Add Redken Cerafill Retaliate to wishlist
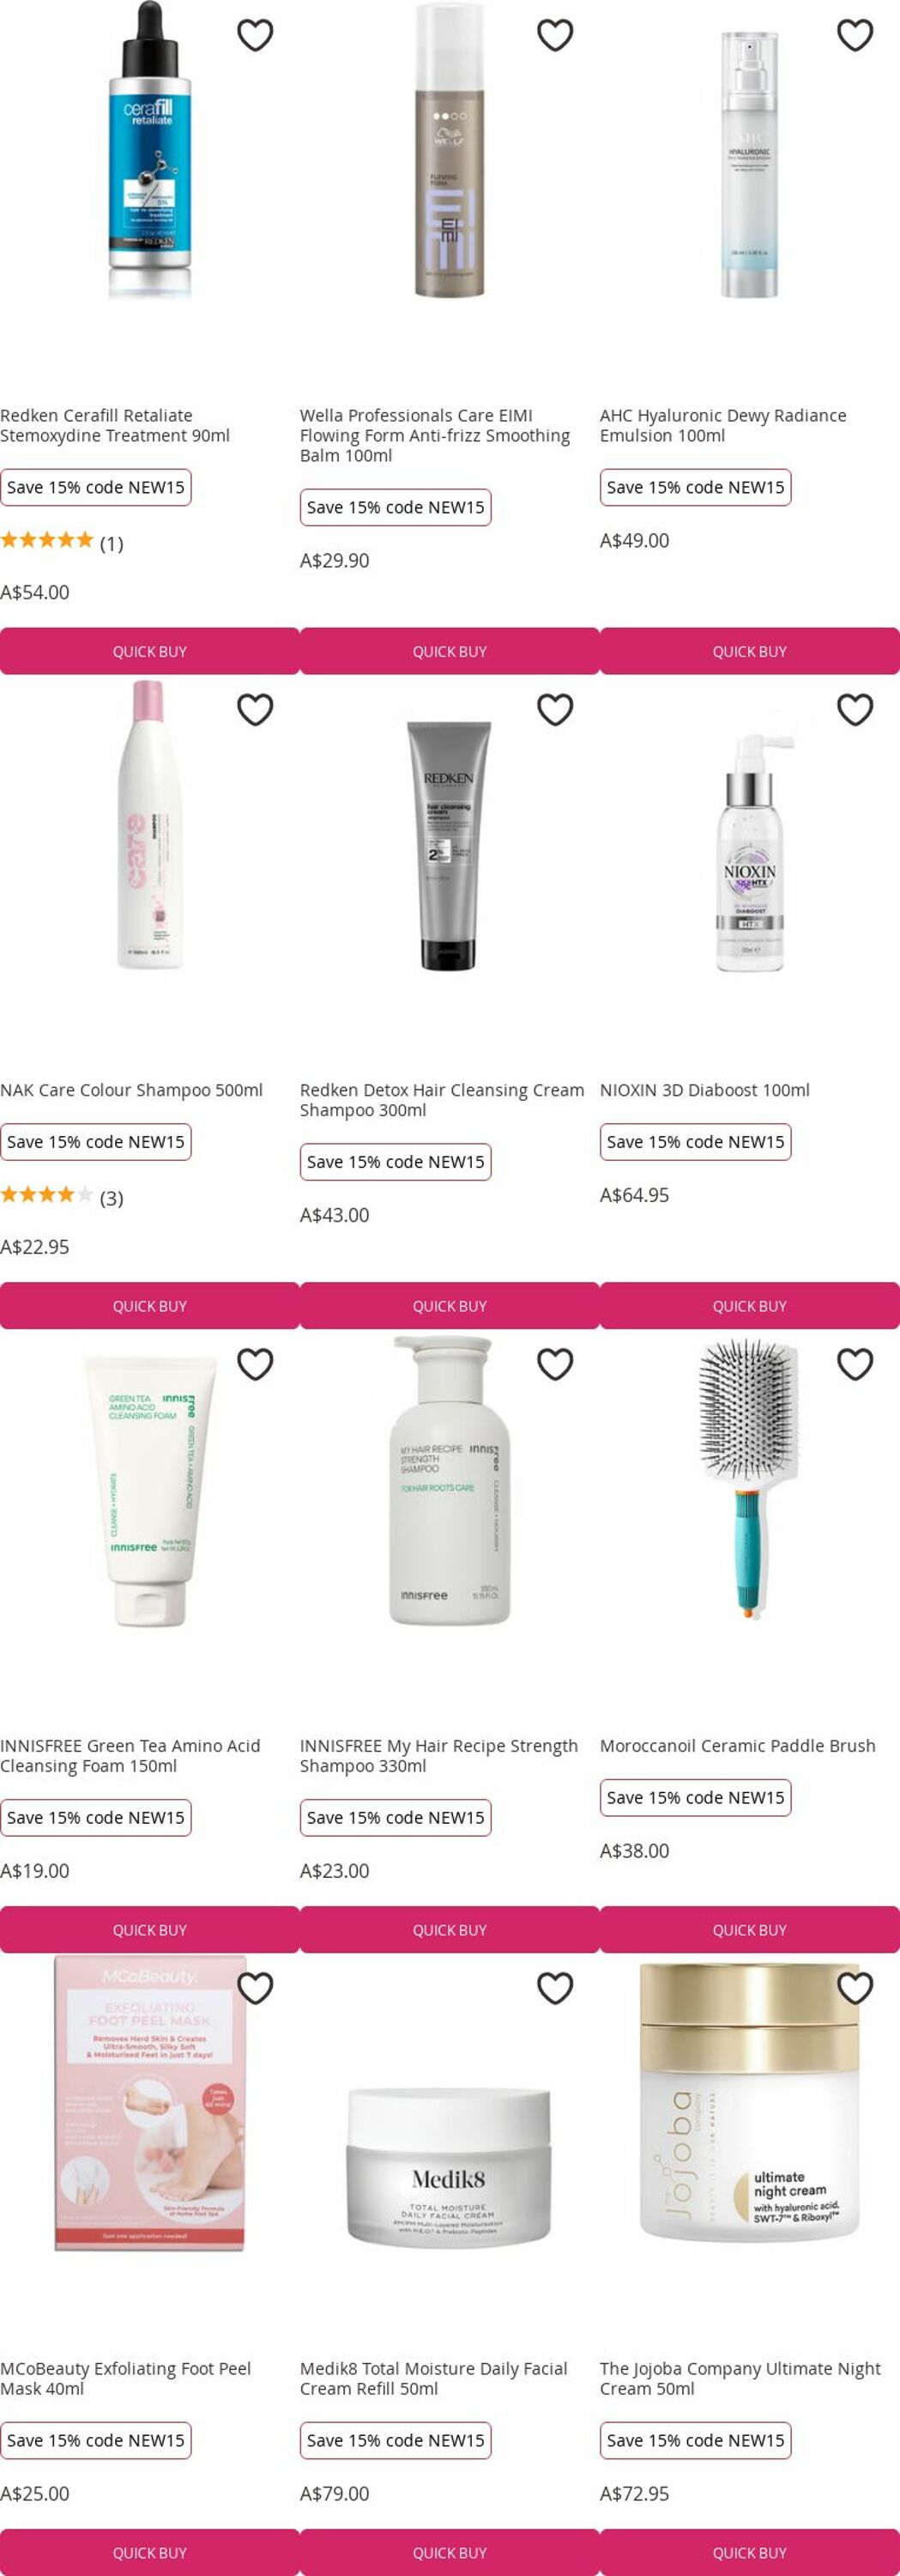 click(x=255, y=35)
